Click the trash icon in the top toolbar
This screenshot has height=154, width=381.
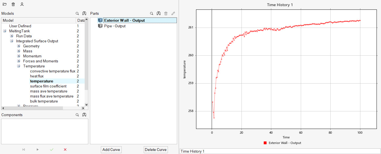[x=13, y=4]
